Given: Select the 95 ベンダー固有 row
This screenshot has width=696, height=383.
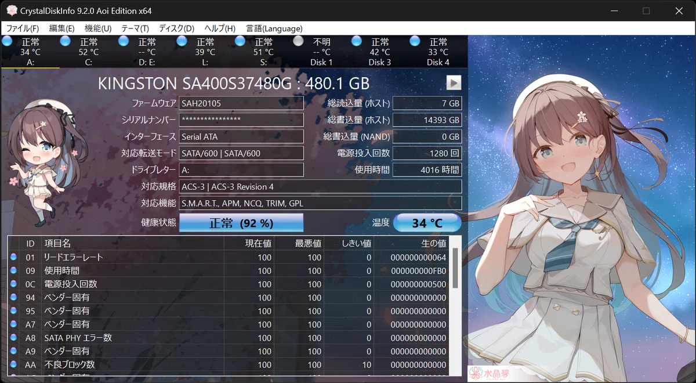Looking at the screenshot, I should click(229, 311).
